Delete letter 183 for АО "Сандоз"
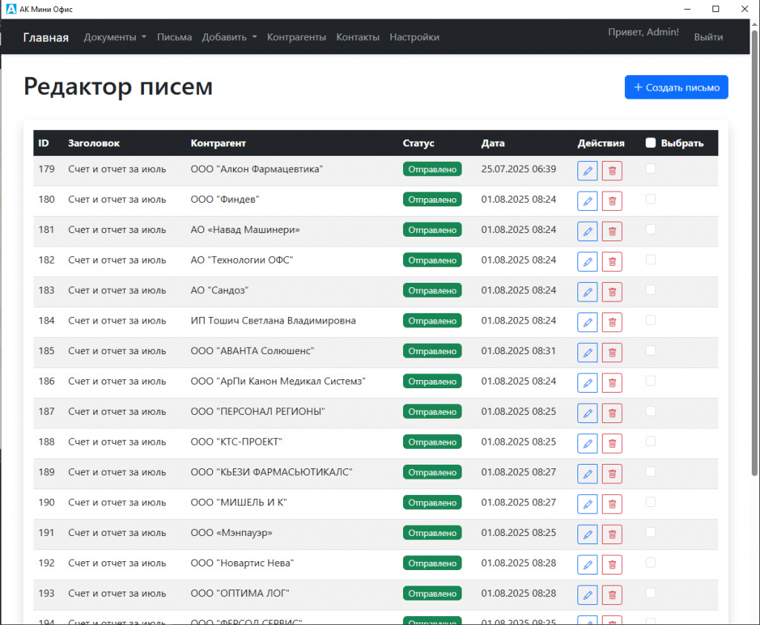760x625 pixels. pyautogui.click(x=612, y=292)
